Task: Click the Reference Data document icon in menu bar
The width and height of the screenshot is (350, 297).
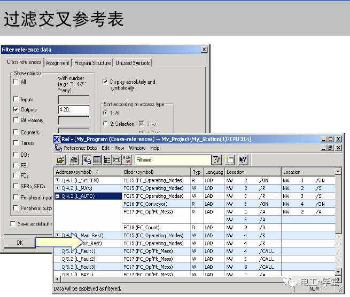Action: [58, 148]
